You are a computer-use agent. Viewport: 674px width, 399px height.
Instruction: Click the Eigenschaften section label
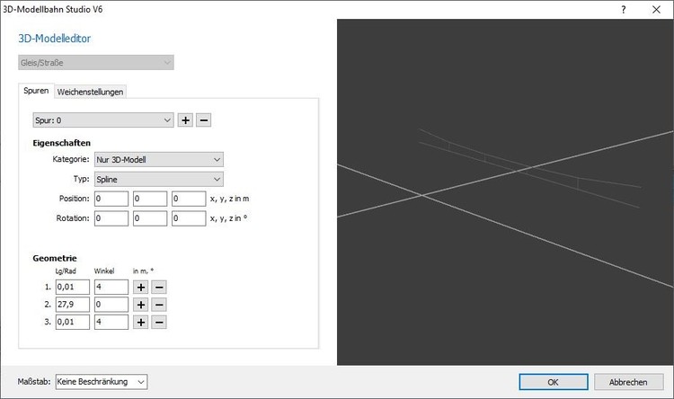pos(61,143)
